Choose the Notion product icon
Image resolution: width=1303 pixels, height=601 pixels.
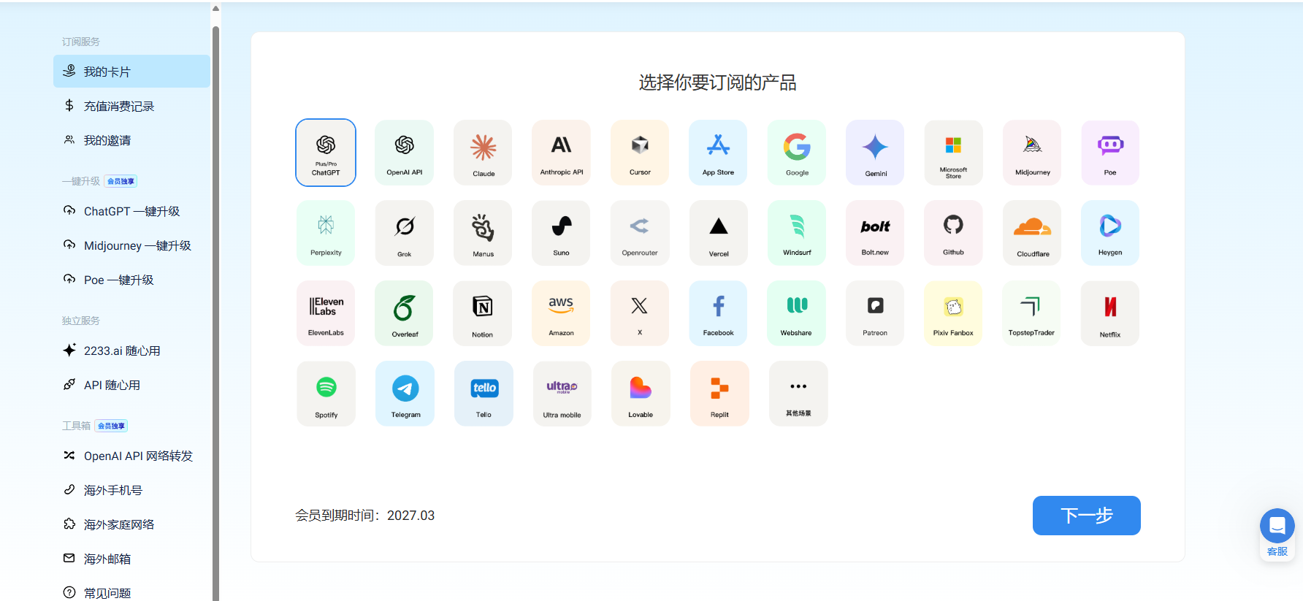pos(483,313)
